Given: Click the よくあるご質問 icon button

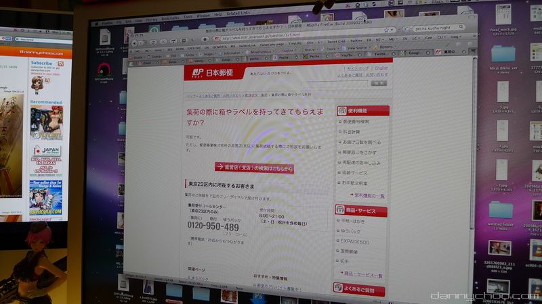Looking at the screenshot, I should (338, 288).
